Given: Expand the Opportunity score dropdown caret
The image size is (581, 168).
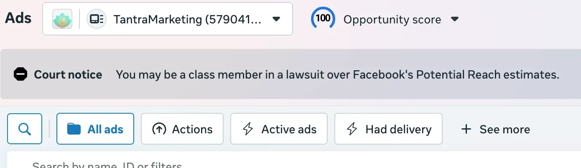Looking at the screenshot, I should point(455,19).
